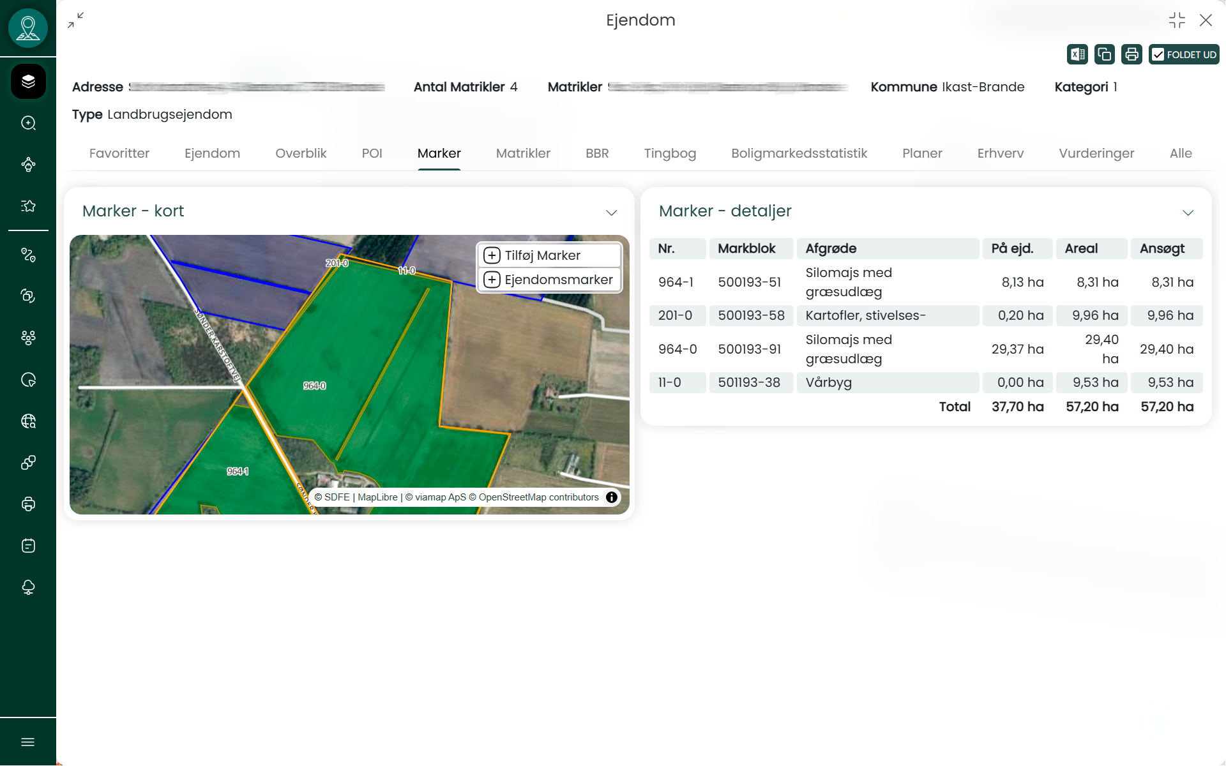This screenshot has width=1226, height=766.
Task: Open the cluster dots sidebar icon
Action: (x=28, y=338)
